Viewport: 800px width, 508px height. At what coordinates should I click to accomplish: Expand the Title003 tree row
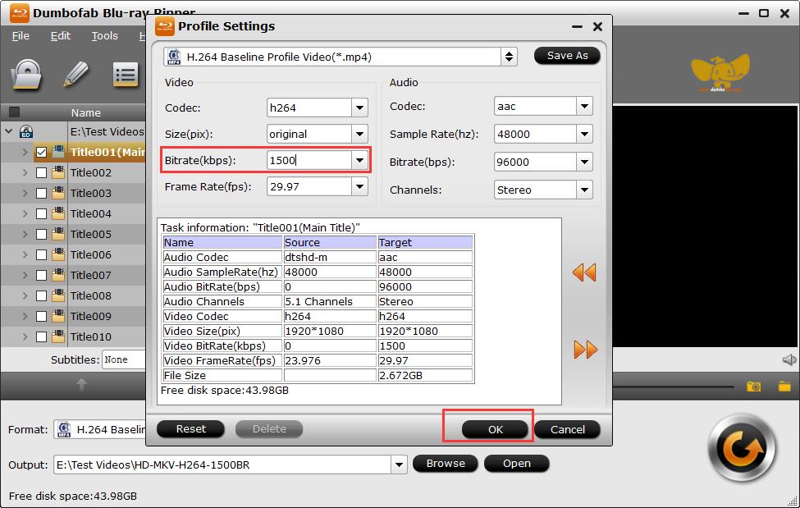[x=25, y=193]
